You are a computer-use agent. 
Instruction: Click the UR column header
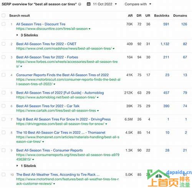click(x=148, y=16)
